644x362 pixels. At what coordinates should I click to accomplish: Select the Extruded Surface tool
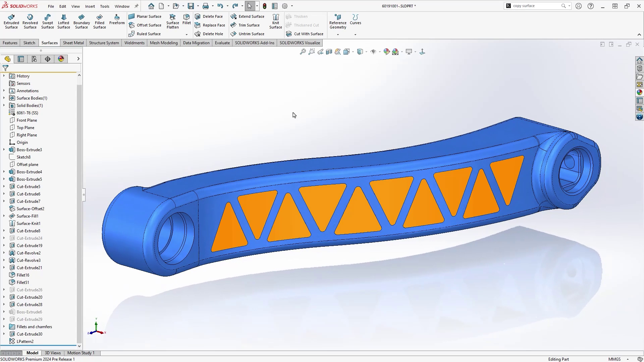tap(11, 21)
